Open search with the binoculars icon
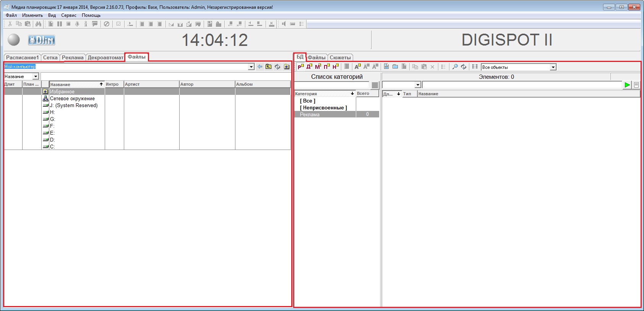Viewport: 644px width, 311px height. 38,24
